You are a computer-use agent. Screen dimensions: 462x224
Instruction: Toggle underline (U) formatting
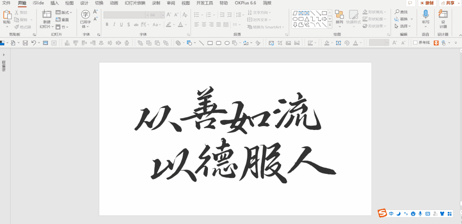[x=121, y=24]
